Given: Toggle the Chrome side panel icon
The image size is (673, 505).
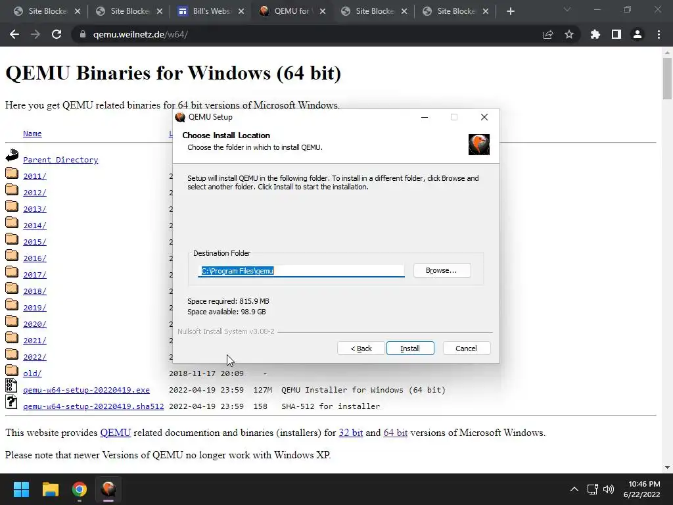Looking at the screenshot, I should pyautogui.click(x=616, y=34).
